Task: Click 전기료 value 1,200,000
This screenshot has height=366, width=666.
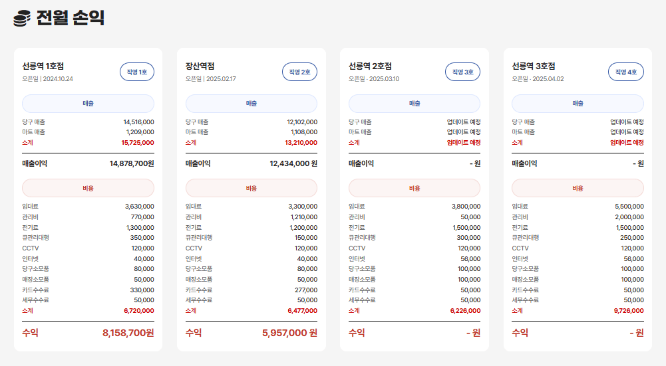Action: point(303,228)
